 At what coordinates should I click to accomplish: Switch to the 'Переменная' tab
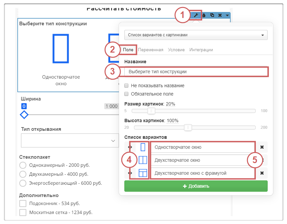pyautogui.click(x=151, y=50)
